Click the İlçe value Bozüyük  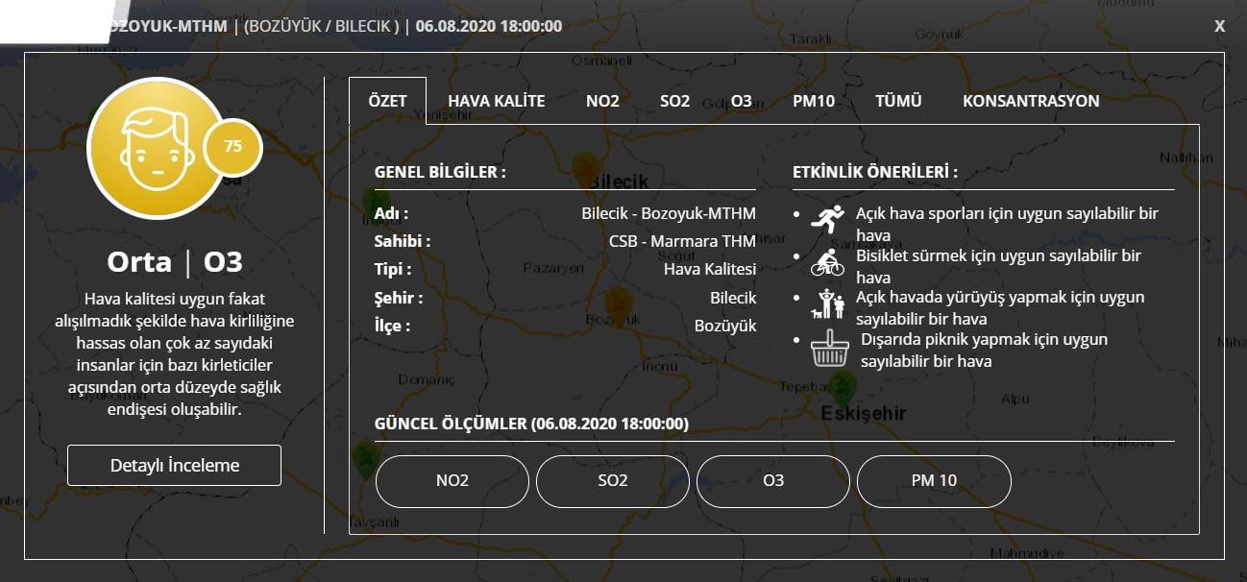725,326
